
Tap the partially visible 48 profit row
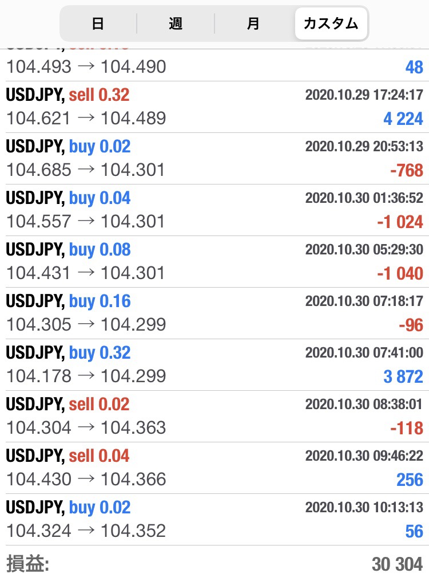[x=214, y=65]
